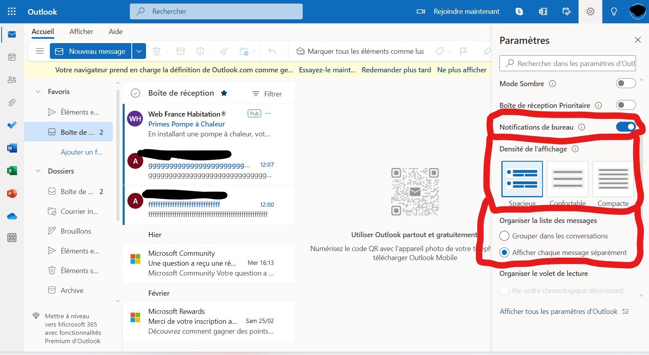The width and height of the screenshot is (649, 355).
Task: Toggle the navigation pane hamburger button
Action: point(40,51)
